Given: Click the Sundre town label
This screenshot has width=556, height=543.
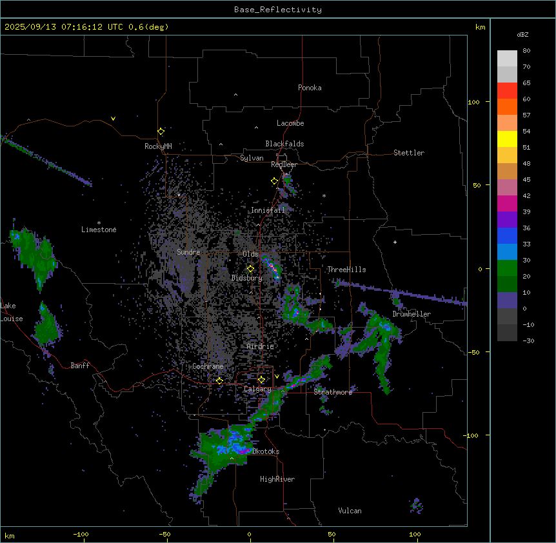Looking at the screenshot, I should [188, 252].
